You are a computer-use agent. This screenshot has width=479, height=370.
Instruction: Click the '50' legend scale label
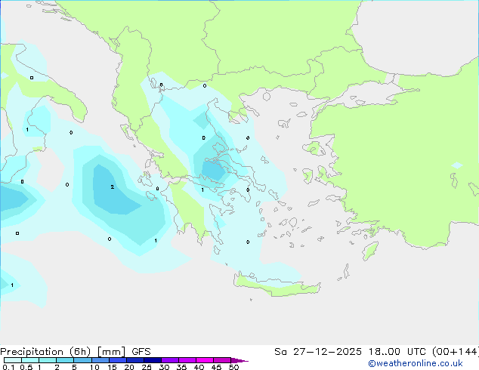click(x=233, y=367)
